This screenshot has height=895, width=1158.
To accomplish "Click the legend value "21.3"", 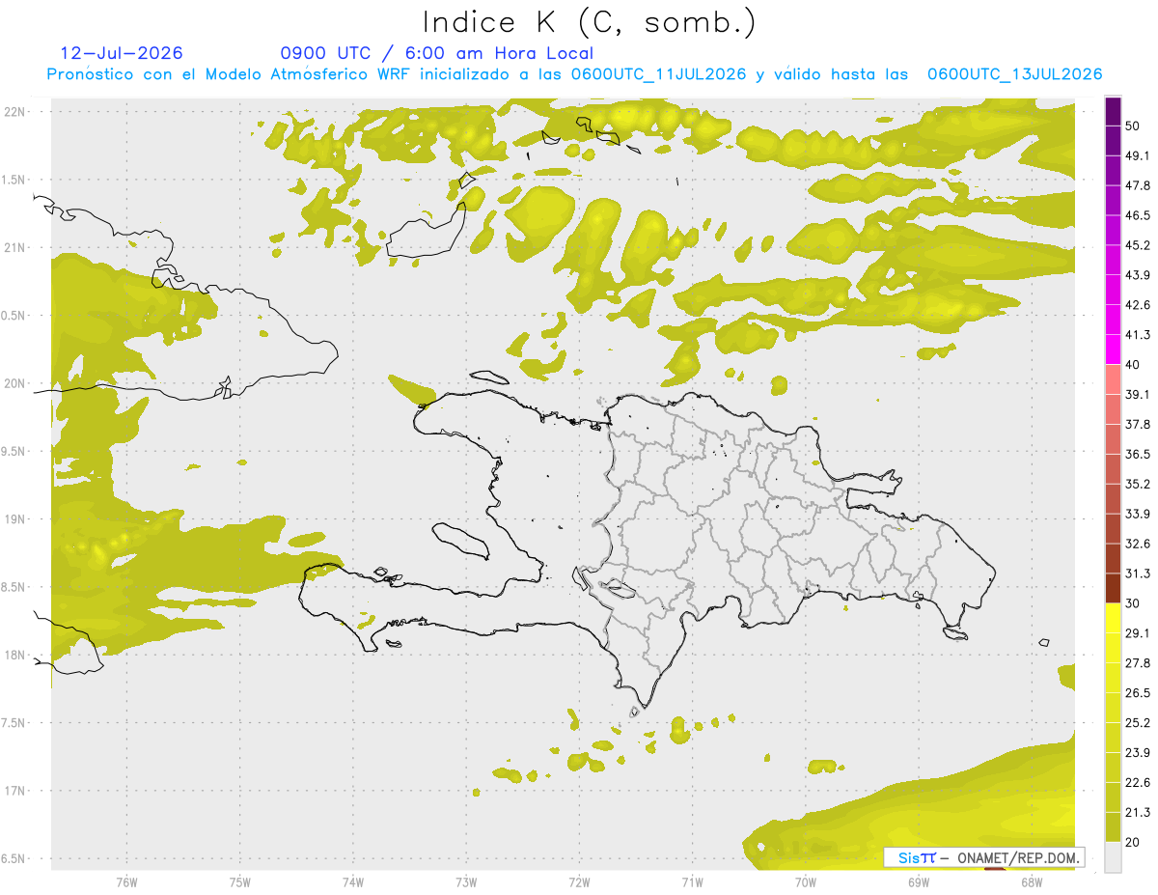I will pos(1138,813).
